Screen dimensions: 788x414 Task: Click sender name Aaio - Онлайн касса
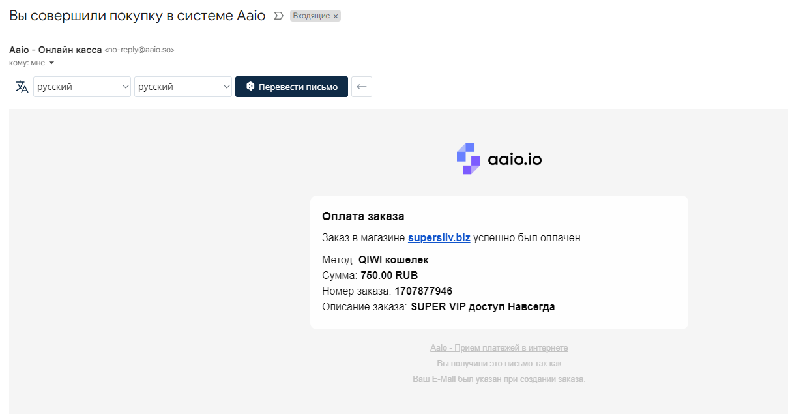coord(55,50)
